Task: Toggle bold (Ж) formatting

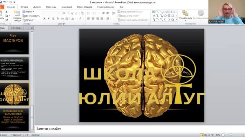Action: [44, 19]
